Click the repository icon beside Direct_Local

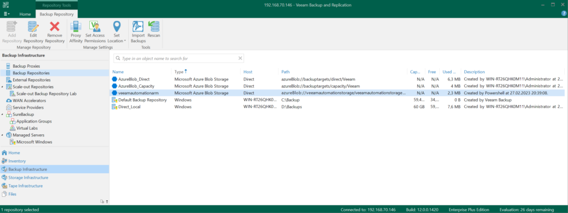pyautogui.click(x=114, y=107)
